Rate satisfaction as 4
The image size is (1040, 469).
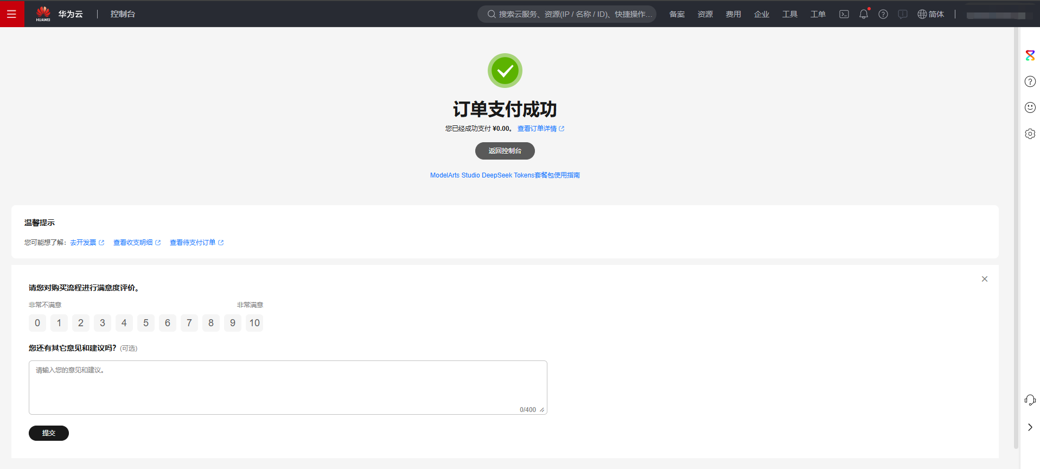coord(124,323)
